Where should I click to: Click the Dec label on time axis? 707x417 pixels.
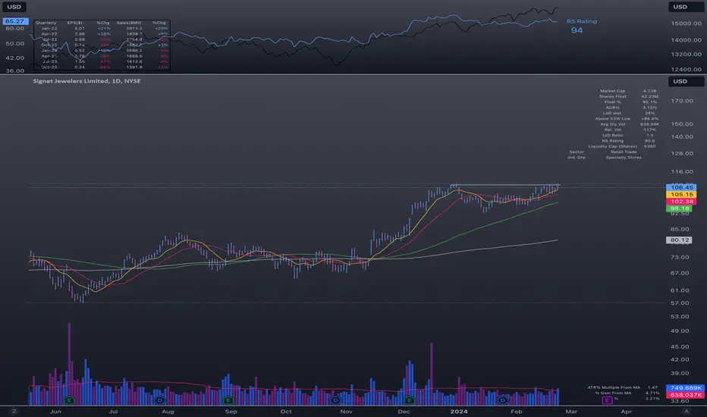tap(404, 411)
